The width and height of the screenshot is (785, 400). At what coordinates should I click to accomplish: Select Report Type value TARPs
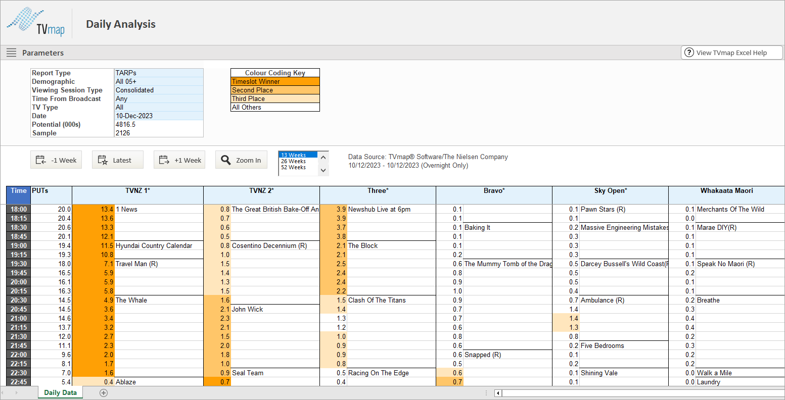tap(159, 73)
